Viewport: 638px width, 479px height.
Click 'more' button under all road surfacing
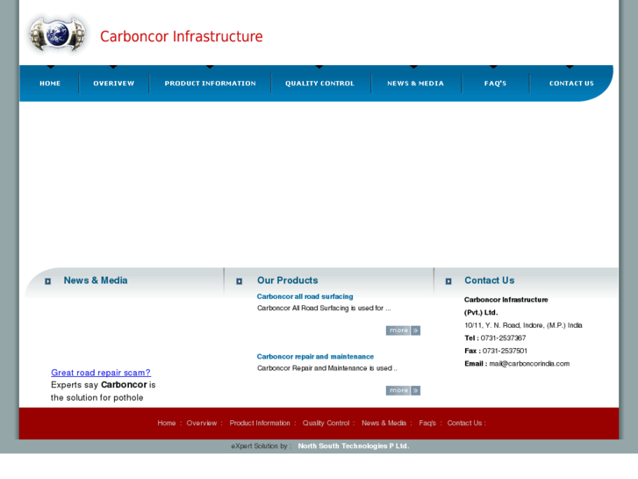[403, 330]
